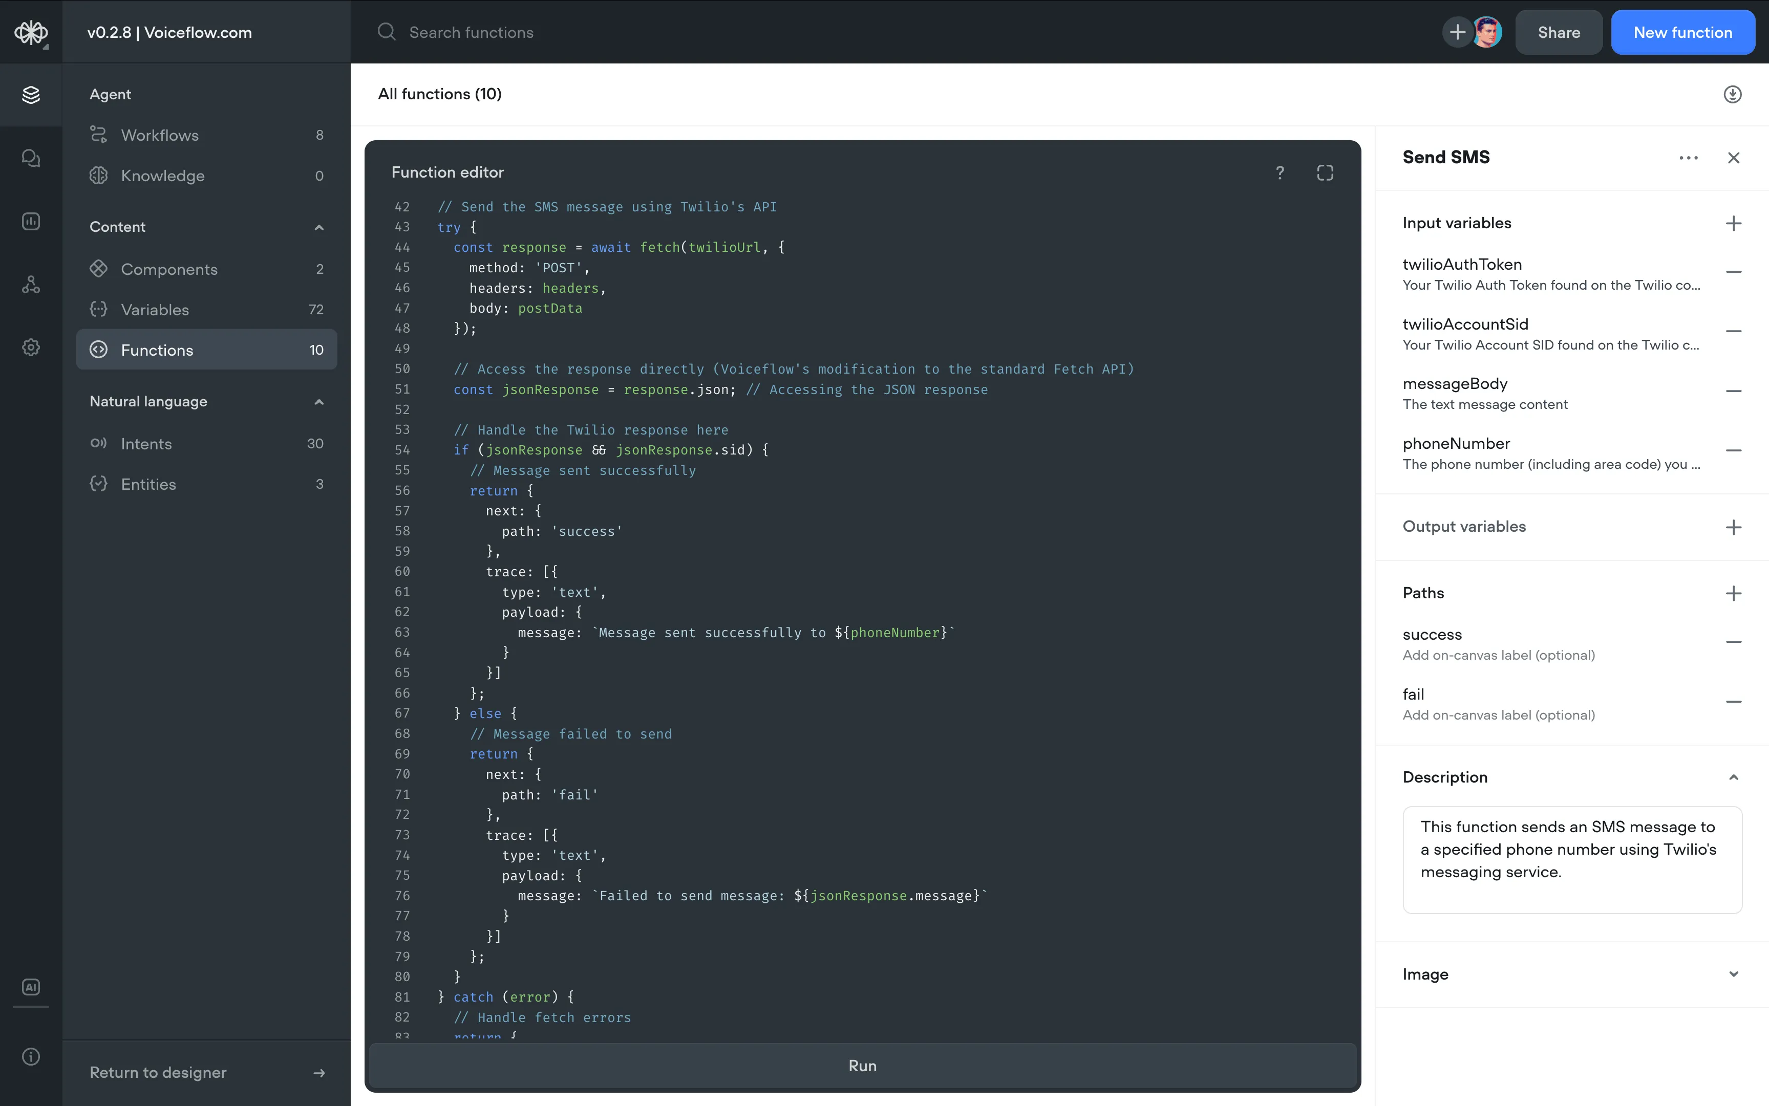Open function editor help question mark
The width and height of the screenshot is (1769, 1106).
tap(1280, 172)
